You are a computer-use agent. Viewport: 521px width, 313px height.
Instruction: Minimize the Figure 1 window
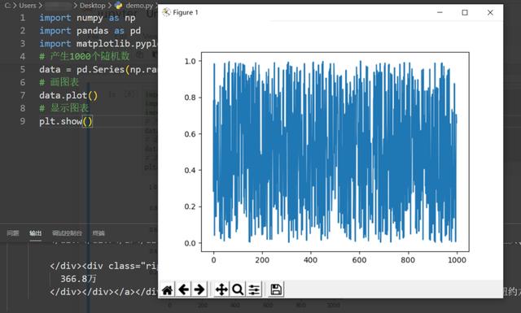coord(440,12)
